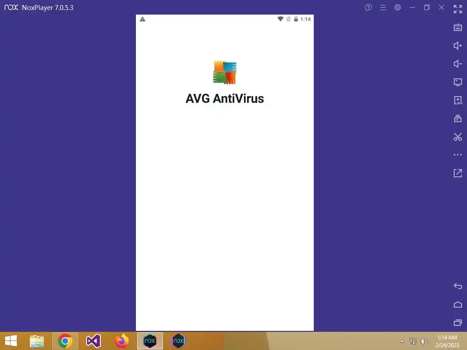Click the taskbar clock 1:14 AM
Image resolution: width=467 pixels, height=350 pixels.
pos(447,338)
